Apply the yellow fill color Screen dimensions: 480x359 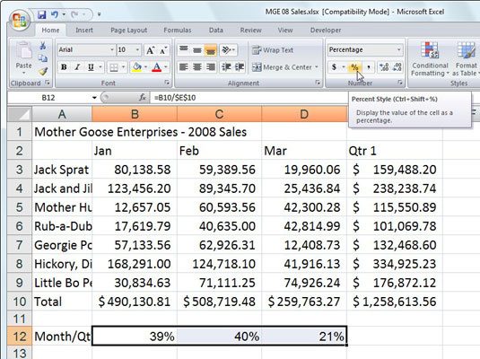click(x=137, y=67)
